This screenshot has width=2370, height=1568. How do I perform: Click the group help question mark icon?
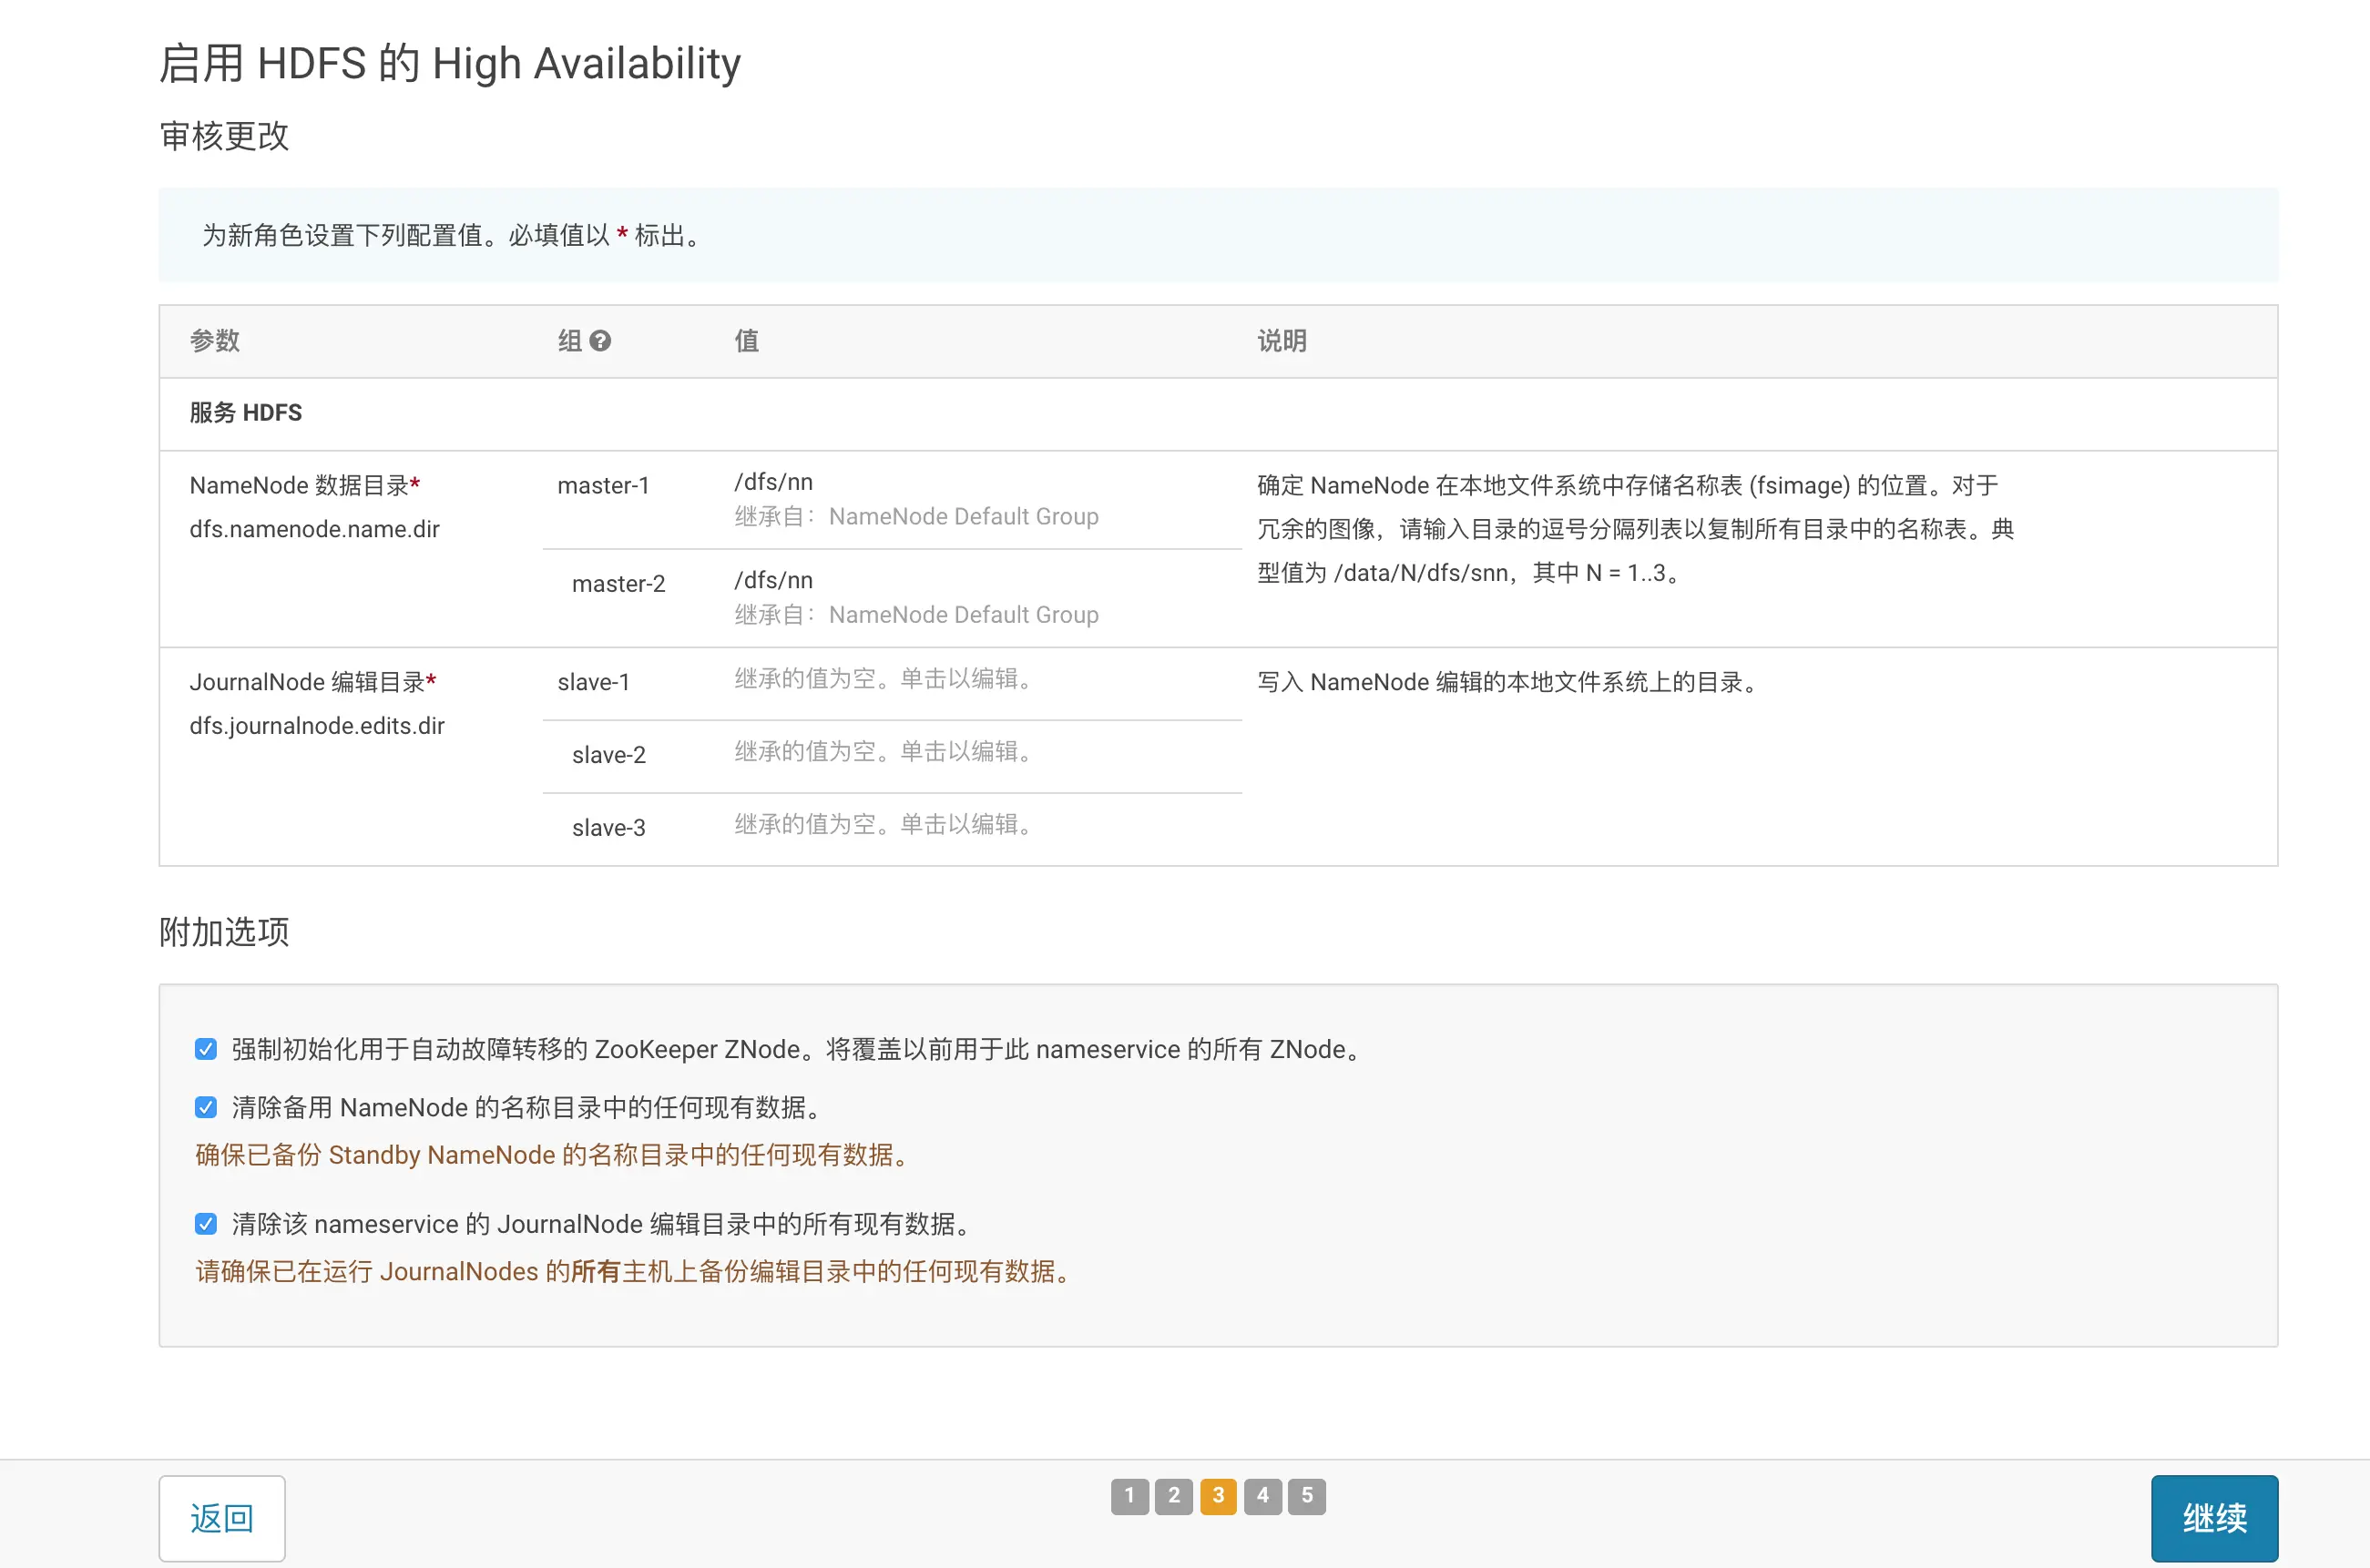pos(600,341)
